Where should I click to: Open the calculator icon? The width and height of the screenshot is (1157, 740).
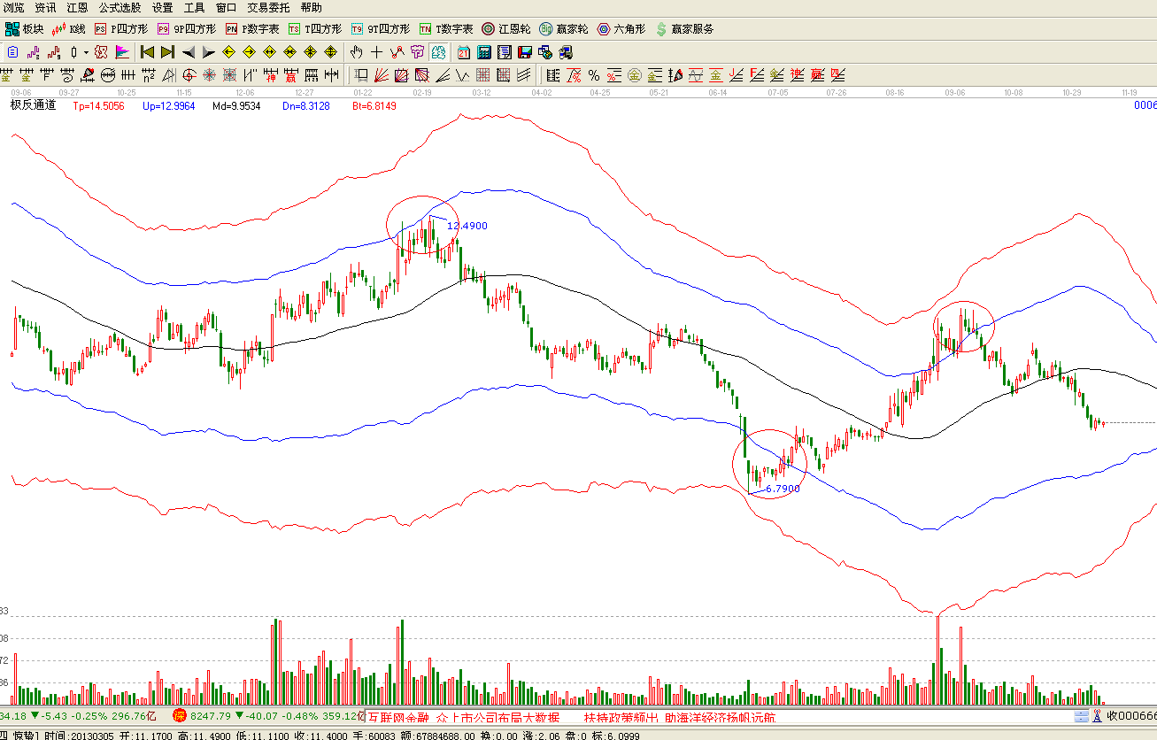pyautogui.click(x=484, y=52)
